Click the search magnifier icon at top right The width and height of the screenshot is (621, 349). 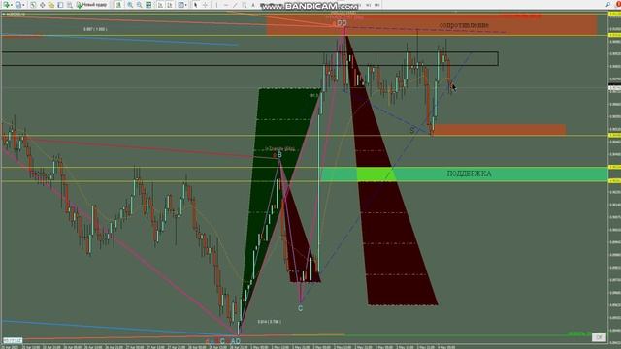[608, 4]
